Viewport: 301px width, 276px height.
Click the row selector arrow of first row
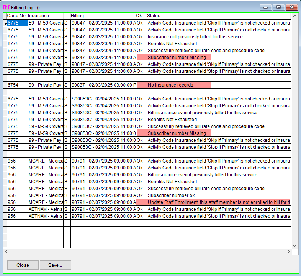point(5,23)
